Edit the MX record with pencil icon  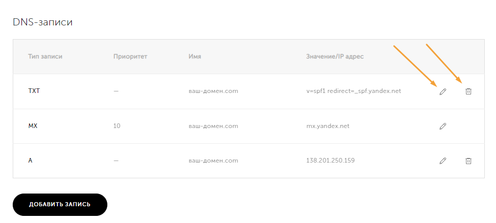[x=443, y=126]
